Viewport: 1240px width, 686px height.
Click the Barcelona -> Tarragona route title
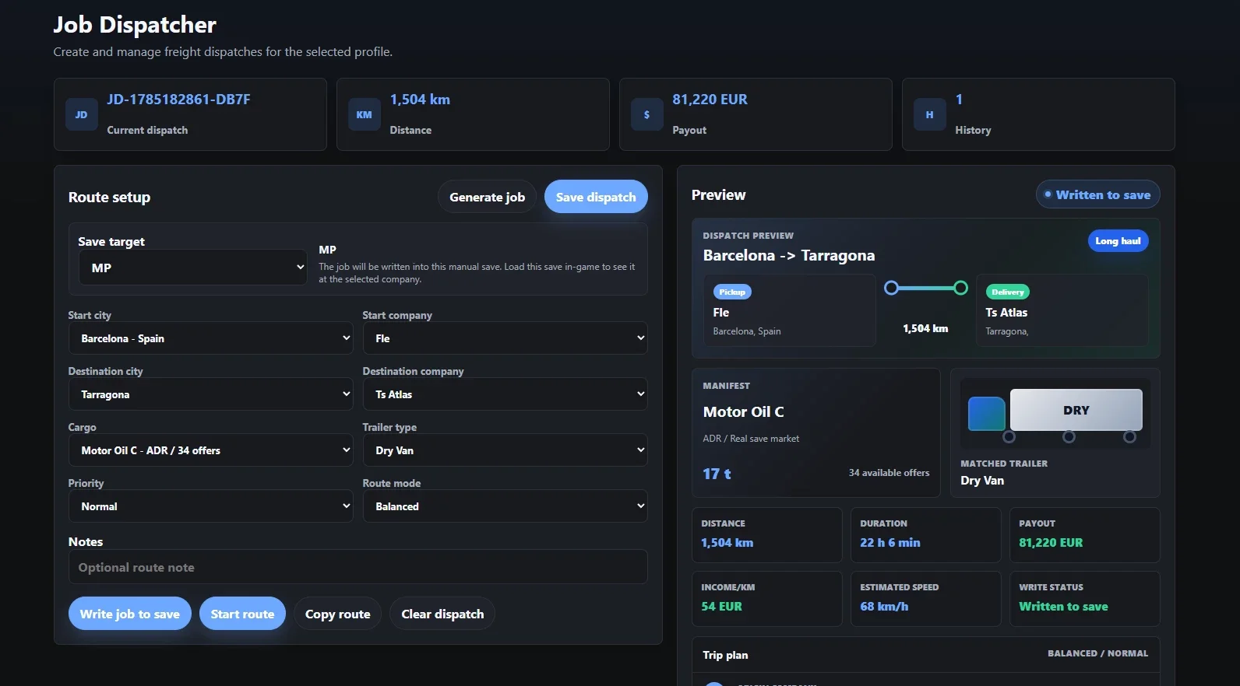point(788,255)
